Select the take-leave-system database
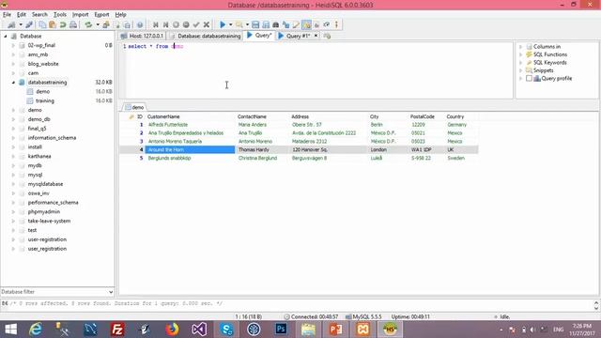The height and width of the screenshot is (338, 601). click(49, 222)
